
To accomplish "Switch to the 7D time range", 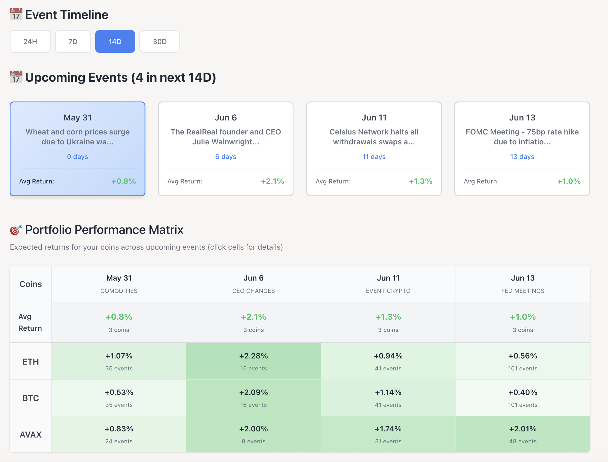I will 73,41.
